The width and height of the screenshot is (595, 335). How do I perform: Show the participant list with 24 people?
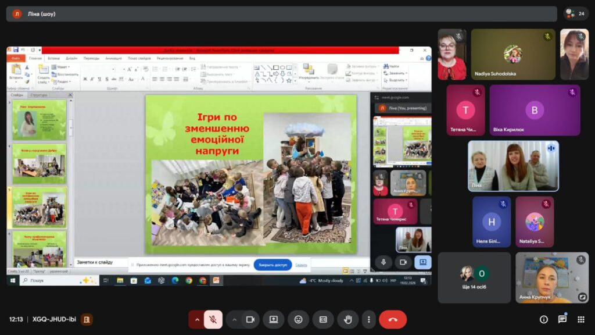pyautogui.click(x=576, y=13)
